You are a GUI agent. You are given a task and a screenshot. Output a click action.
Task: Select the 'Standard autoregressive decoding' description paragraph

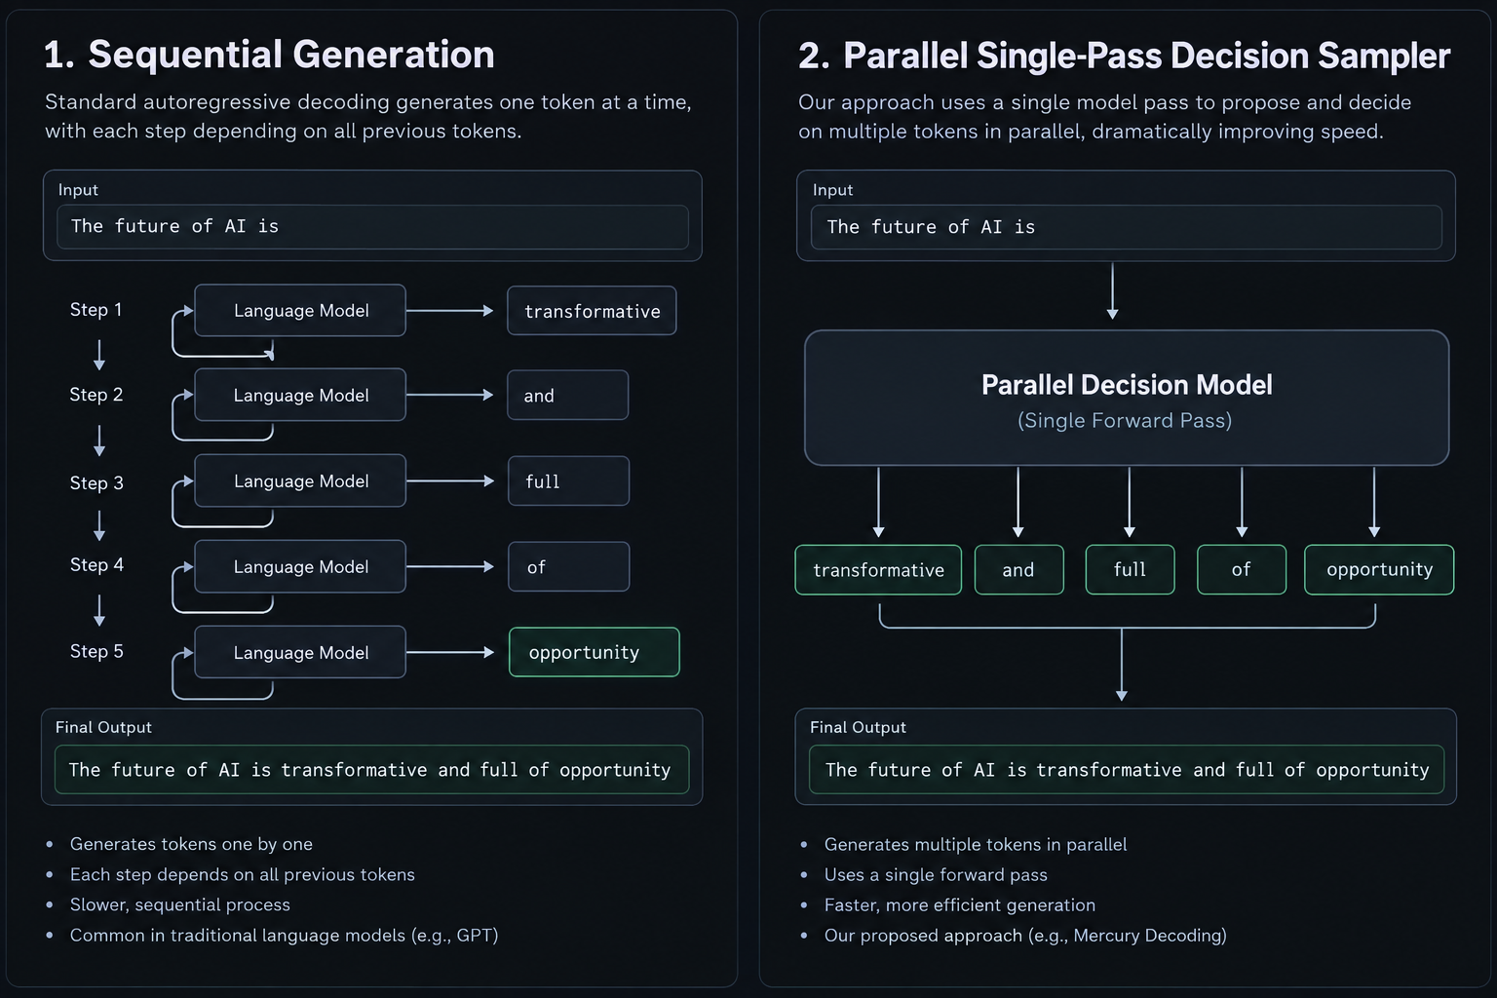[x=368, y=116]
